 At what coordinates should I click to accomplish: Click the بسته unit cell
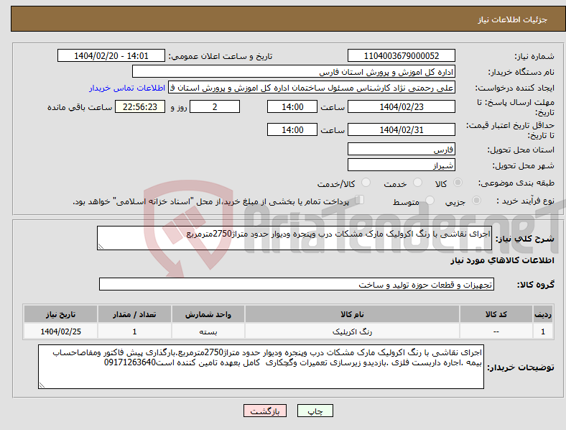tap(208, 331)
